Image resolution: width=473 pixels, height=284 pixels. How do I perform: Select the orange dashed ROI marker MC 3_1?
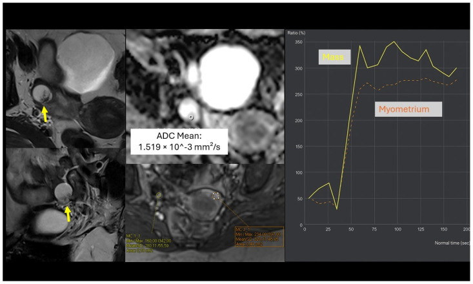pos(216,196)
